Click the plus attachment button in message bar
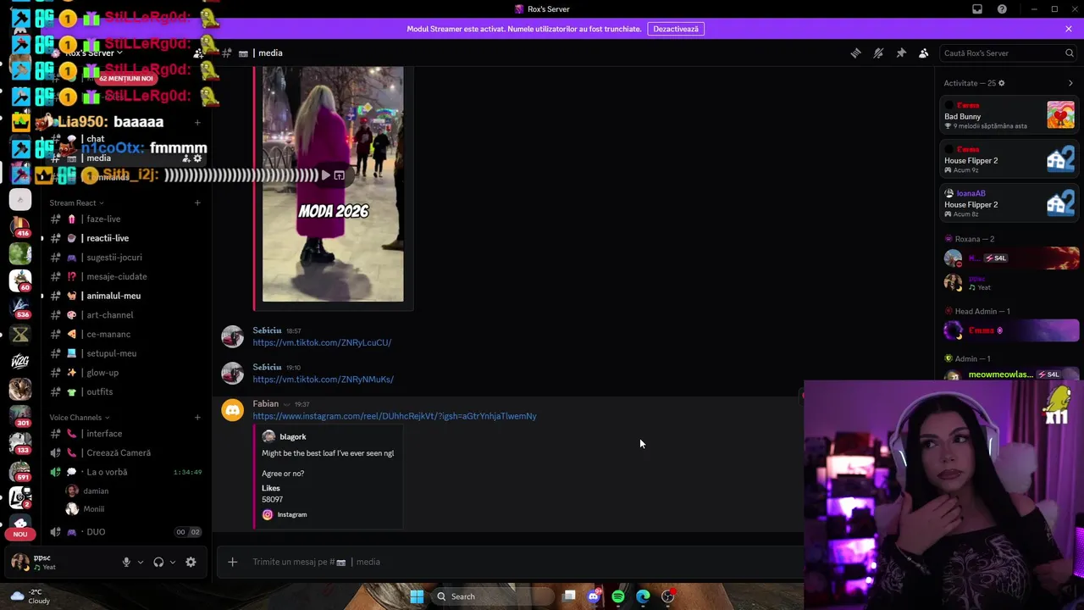This screenshot has width=1084, height=610. click(232, 562)
